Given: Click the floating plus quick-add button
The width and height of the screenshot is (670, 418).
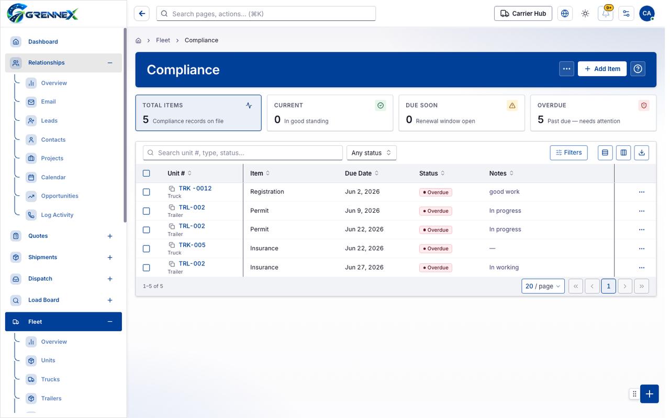Looking at the screenshot, I should pos(650,394).
